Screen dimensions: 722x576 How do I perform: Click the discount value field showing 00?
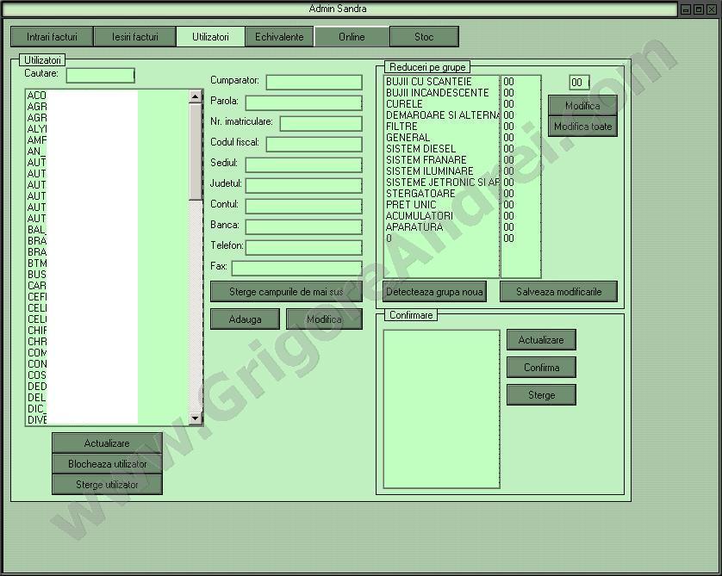[579, 83]
